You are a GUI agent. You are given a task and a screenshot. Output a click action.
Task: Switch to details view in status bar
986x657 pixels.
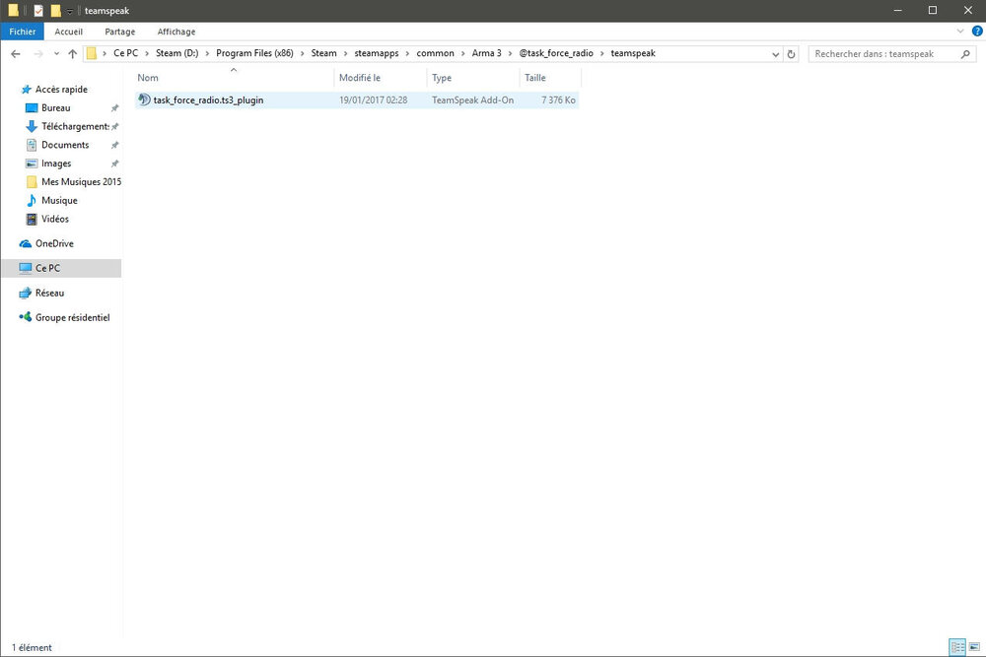957,646
